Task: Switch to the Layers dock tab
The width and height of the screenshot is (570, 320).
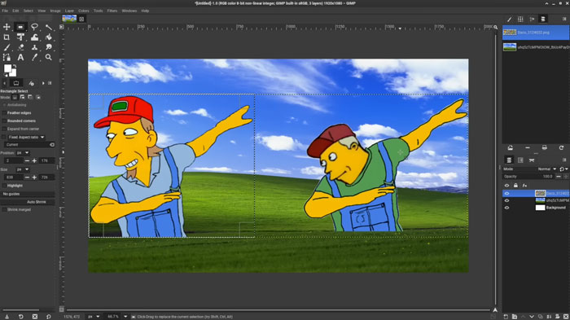Action: tap(509, 160)
